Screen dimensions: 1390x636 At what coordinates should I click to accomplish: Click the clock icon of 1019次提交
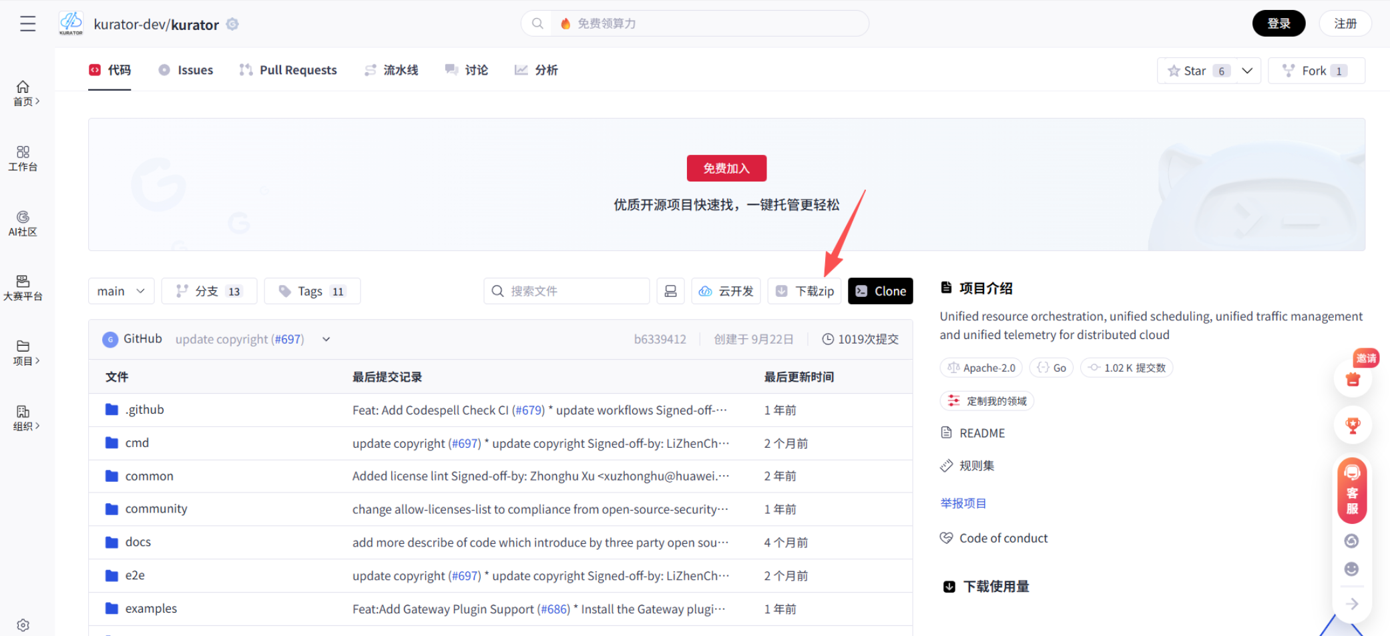(x=828, y=339)
